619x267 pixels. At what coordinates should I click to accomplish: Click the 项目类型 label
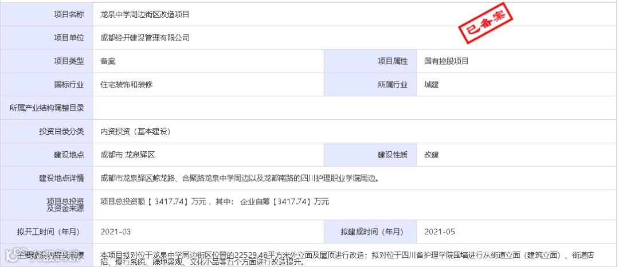point(69,61)
